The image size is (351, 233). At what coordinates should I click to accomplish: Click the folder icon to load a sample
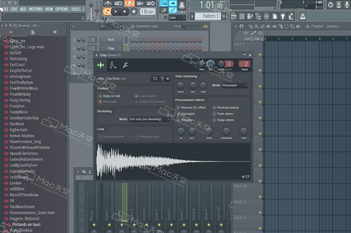(x=155, y=79)
